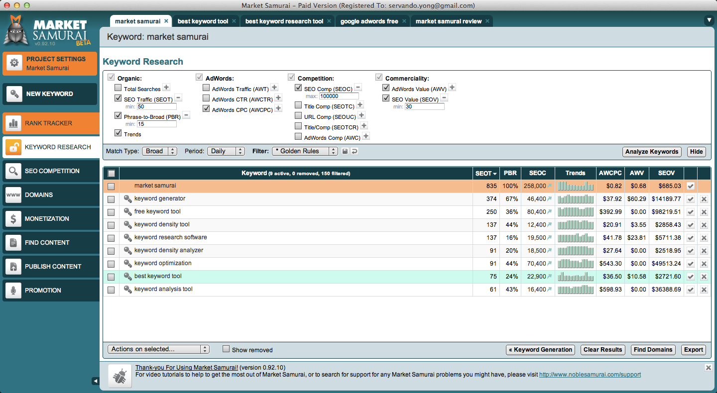Switch to market samurai review tab
The image size is (717, 393).
pos(452,21)
